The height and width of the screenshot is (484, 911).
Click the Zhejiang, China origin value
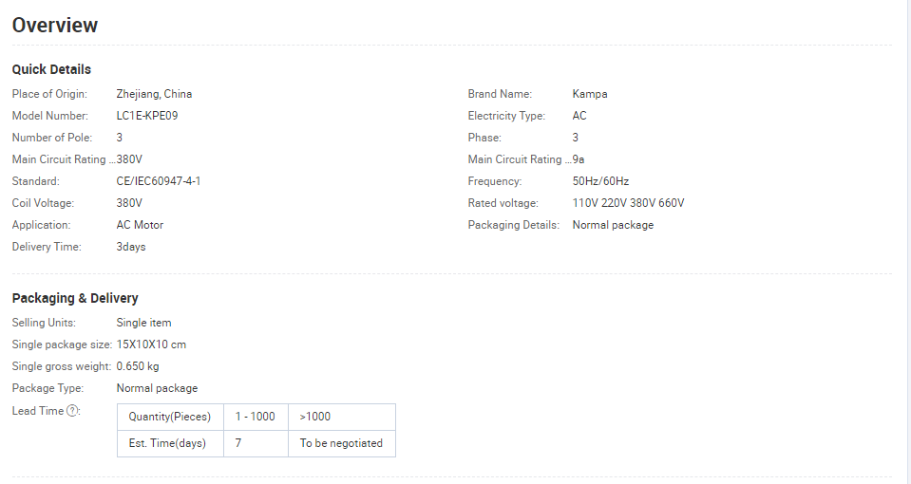(x=154, y=94)
